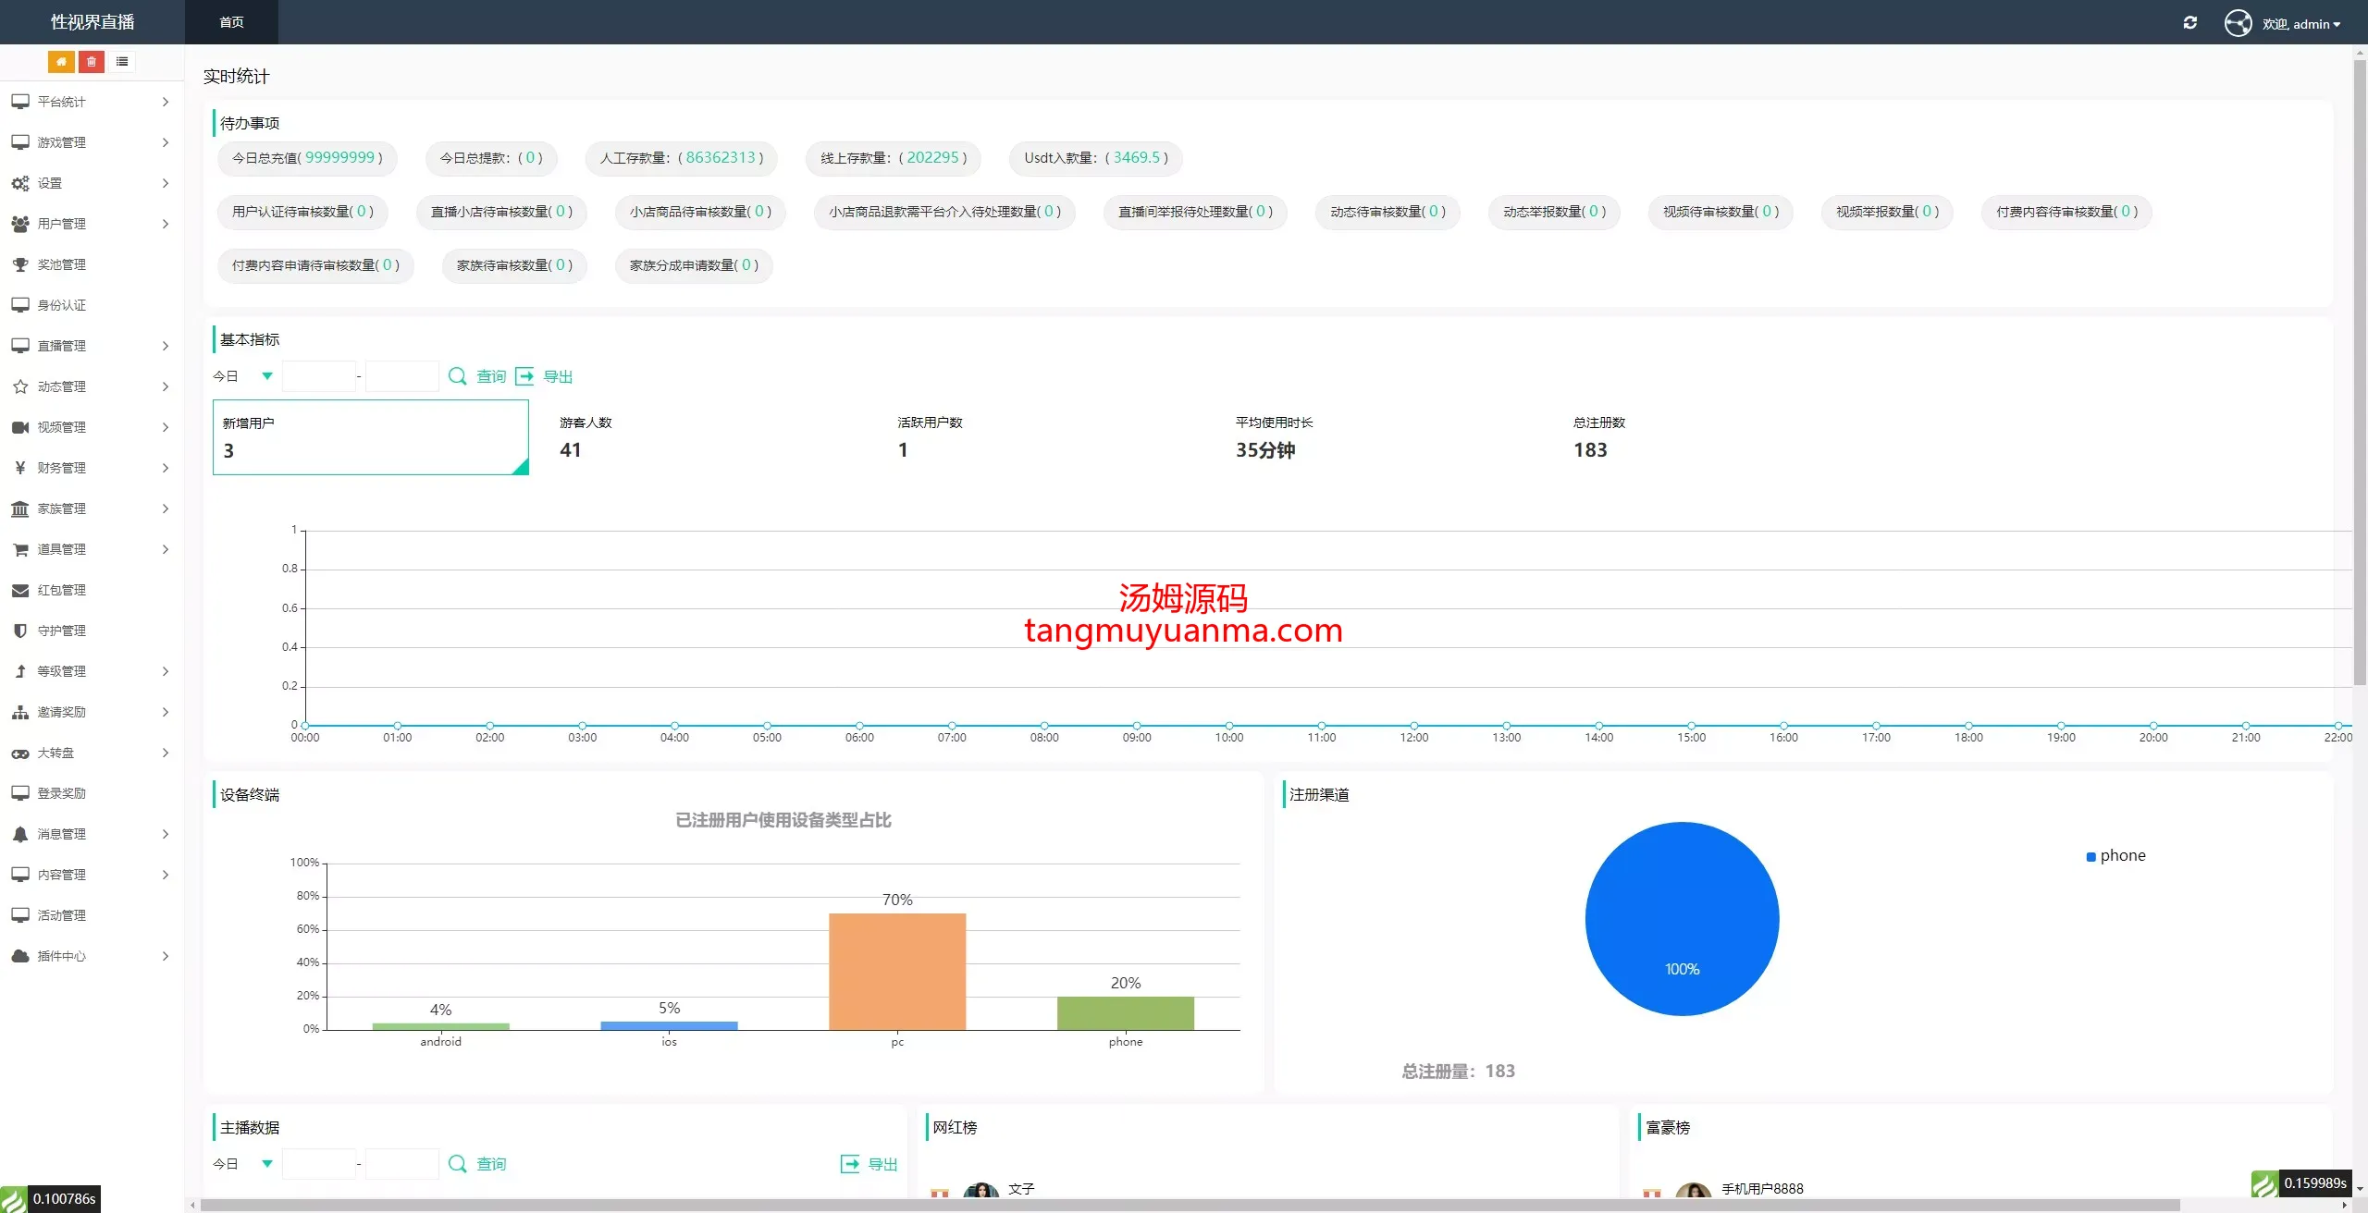Click the red trash icon button

pyautogui.click(x=91, y=62)
